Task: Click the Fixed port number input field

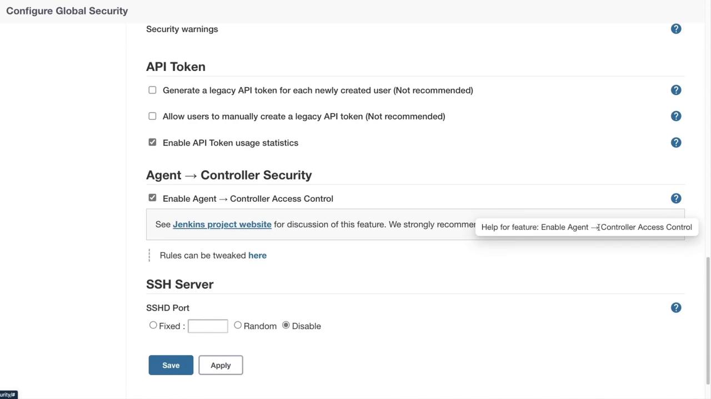Action: coord(208,326)
